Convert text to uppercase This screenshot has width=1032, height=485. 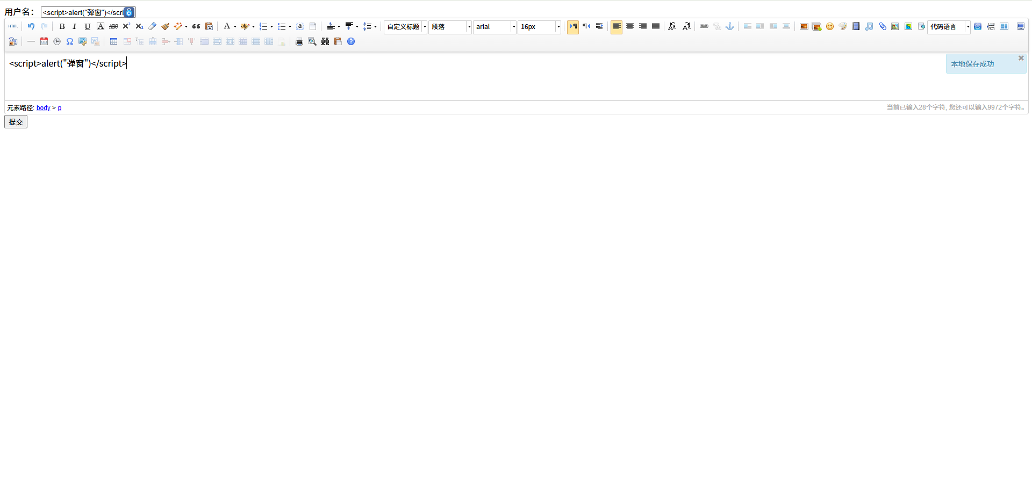[x=672, y=26]
